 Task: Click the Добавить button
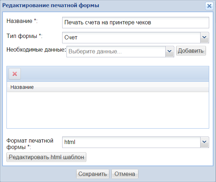[x=190, y=51]
